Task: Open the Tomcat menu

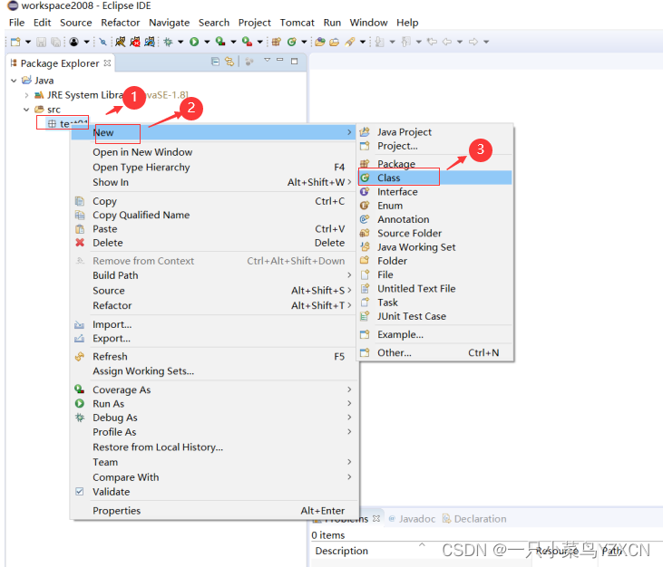Action: (x=297, y=23)
